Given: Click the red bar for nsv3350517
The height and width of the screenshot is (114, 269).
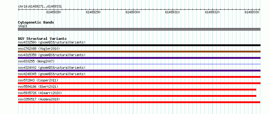Looking at the screenshot, I should click(x=139, y=102).
